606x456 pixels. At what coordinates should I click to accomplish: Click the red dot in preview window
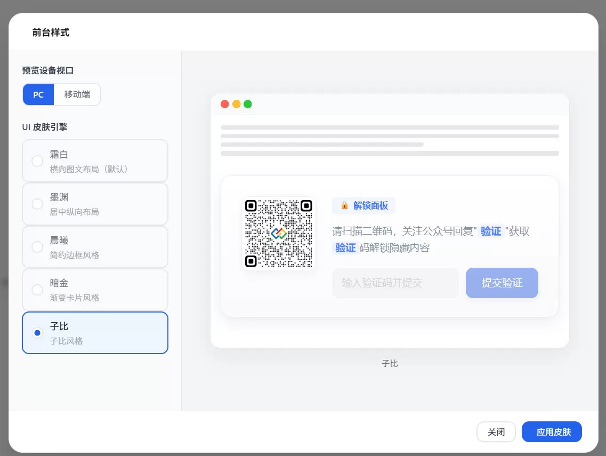tap(224, 104)
